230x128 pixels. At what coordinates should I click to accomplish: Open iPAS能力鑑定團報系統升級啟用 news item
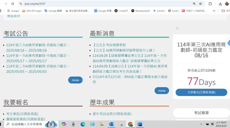(130, 79)
